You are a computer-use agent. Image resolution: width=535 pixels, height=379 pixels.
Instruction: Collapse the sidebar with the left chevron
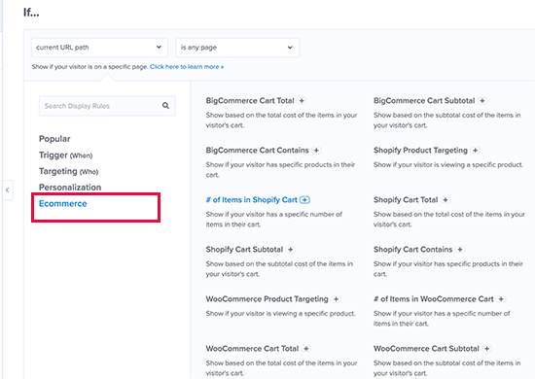point(8,190)
